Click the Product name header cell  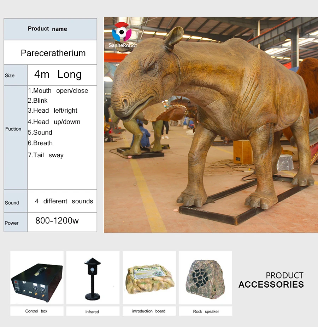(x=47, y=29)
